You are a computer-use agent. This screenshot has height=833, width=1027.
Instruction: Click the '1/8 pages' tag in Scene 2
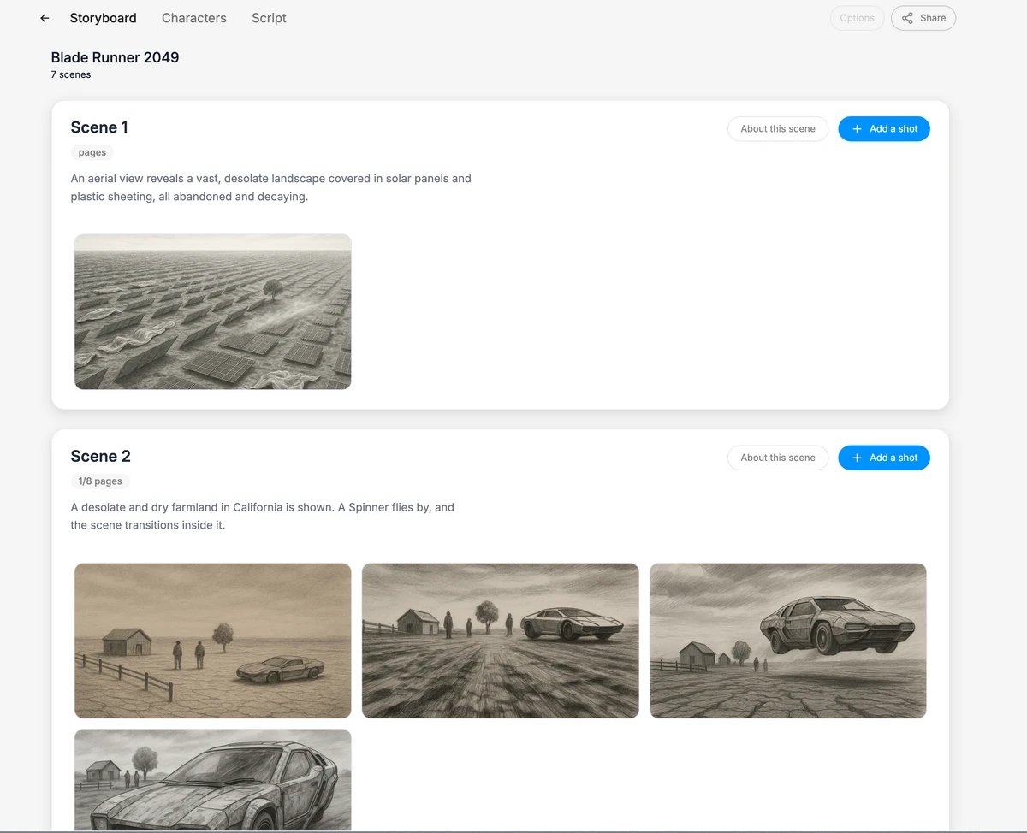click(101, 481)
